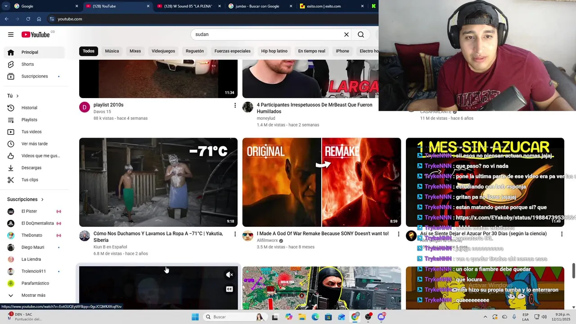The width and height of the screenshot is (576, 324).
Task: Open more options for Dejar el Azucar video
Action: (562, 234)
